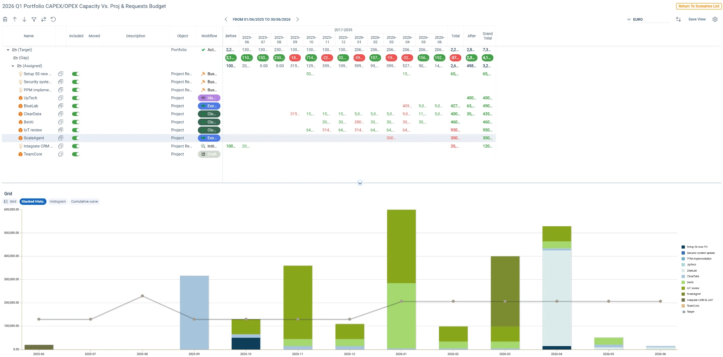Image resolution: width=723 pixels, height=357 pixels.
Task: Click the move down arrow icon
Action: 24,19
